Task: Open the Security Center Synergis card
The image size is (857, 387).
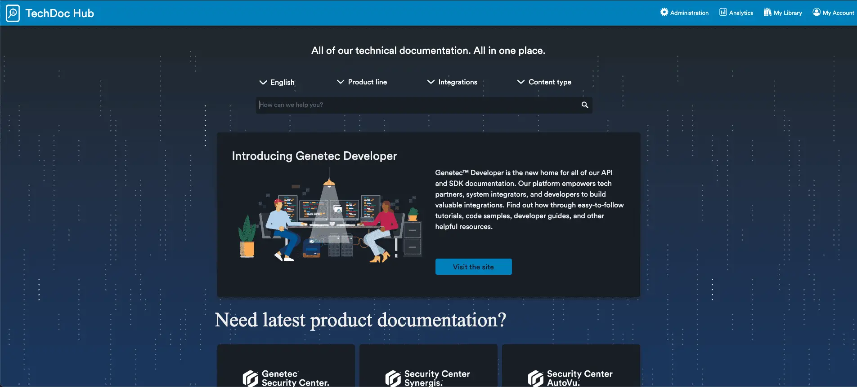Action: tap(428, 365)
